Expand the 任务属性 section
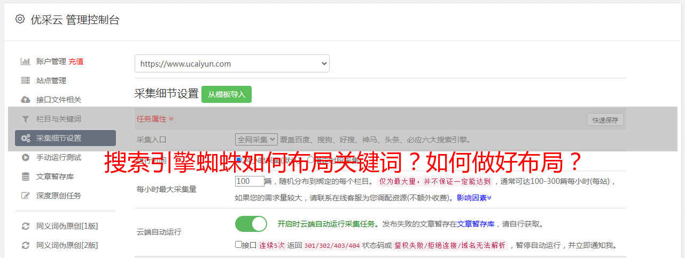The image size is (685, 258). (155, 119)
